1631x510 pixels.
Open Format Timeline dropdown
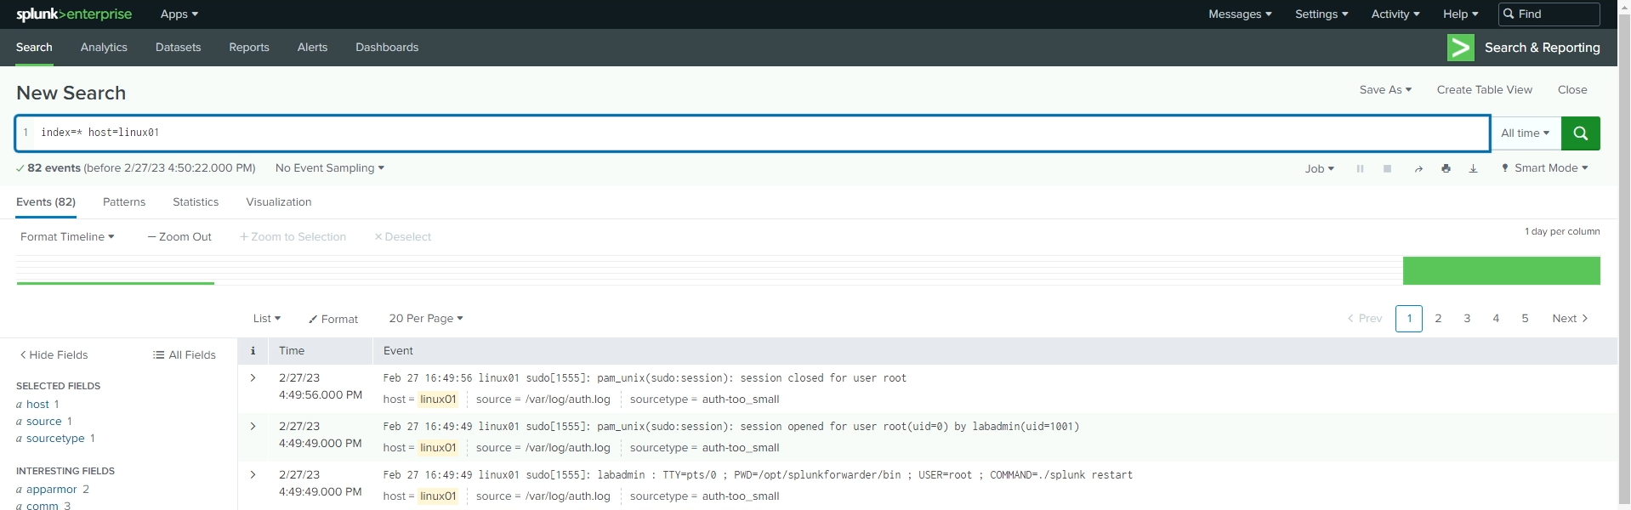pos(67,236)
